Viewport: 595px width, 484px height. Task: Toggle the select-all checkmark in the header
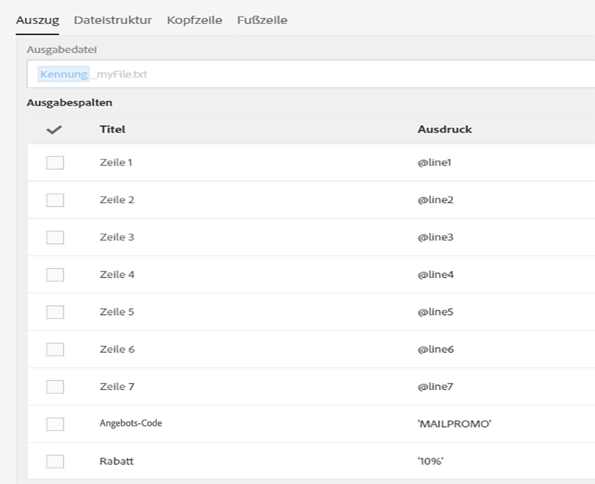coord(54,130)
